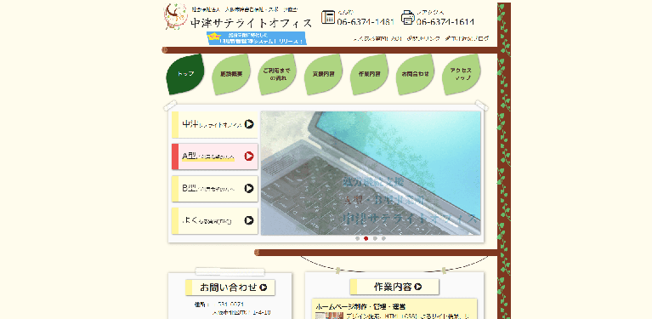652x319 pixels.
Task: Click the arrow icon on B型 button
Action: tap(249, 188)
